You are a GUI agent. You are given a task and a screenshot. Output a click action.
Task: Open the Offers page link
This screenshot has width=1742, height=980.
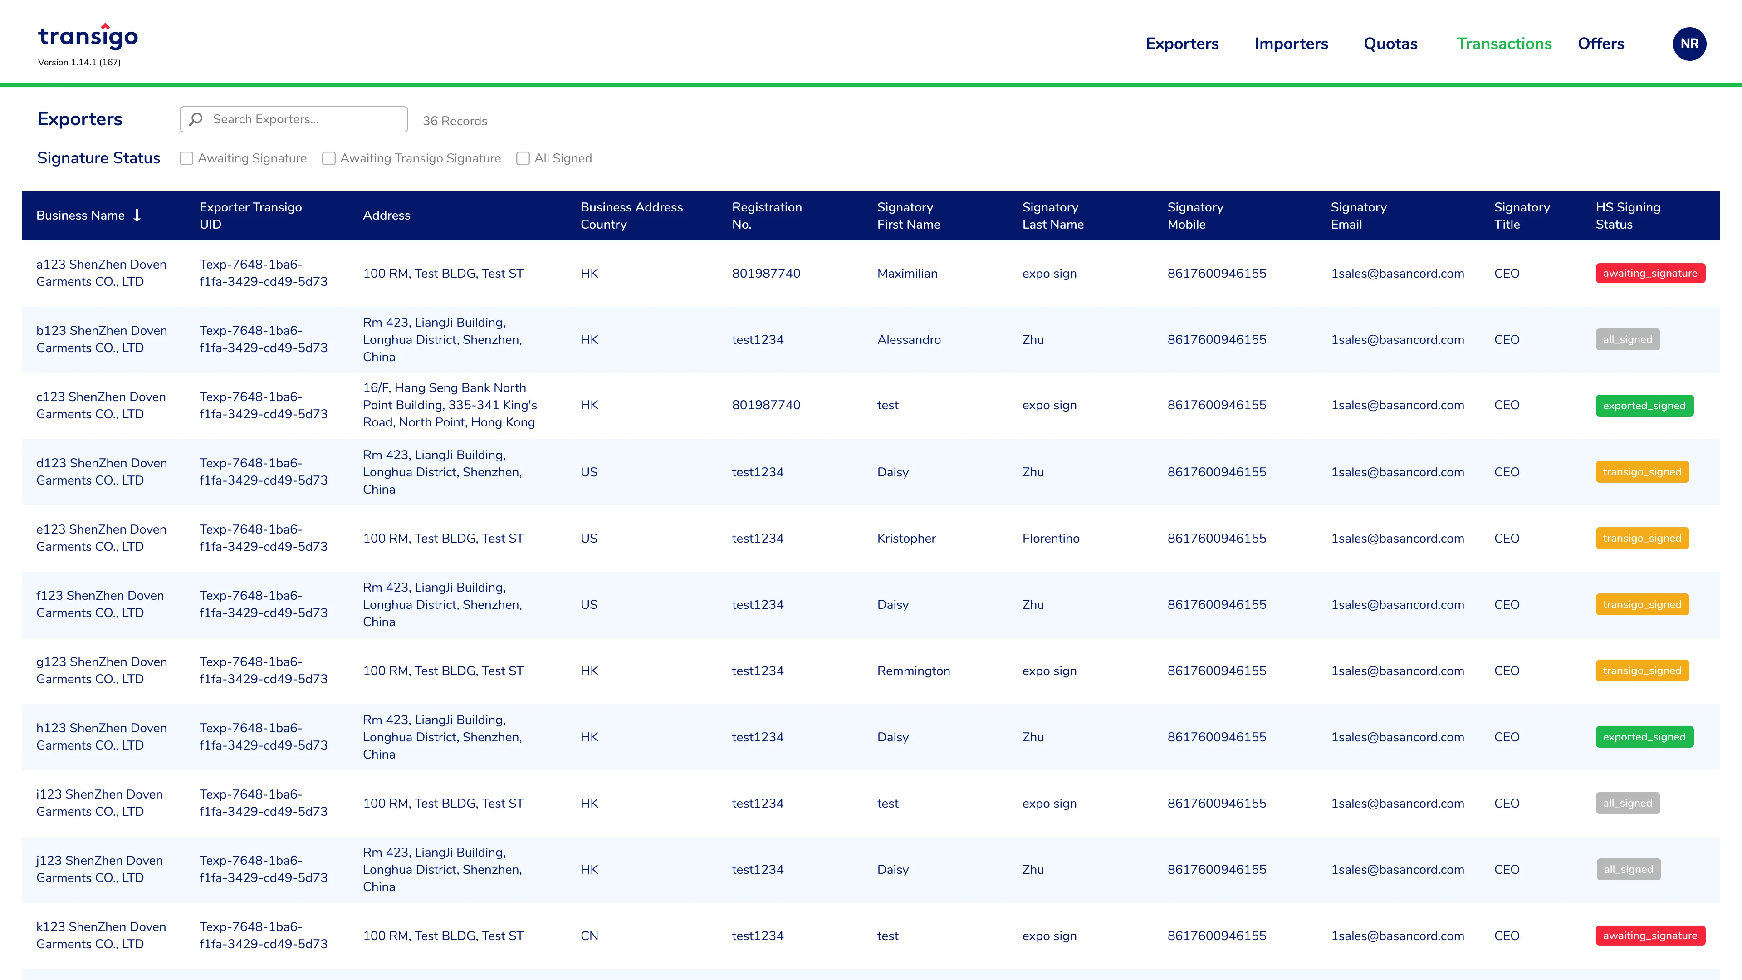coord(1600,44)
